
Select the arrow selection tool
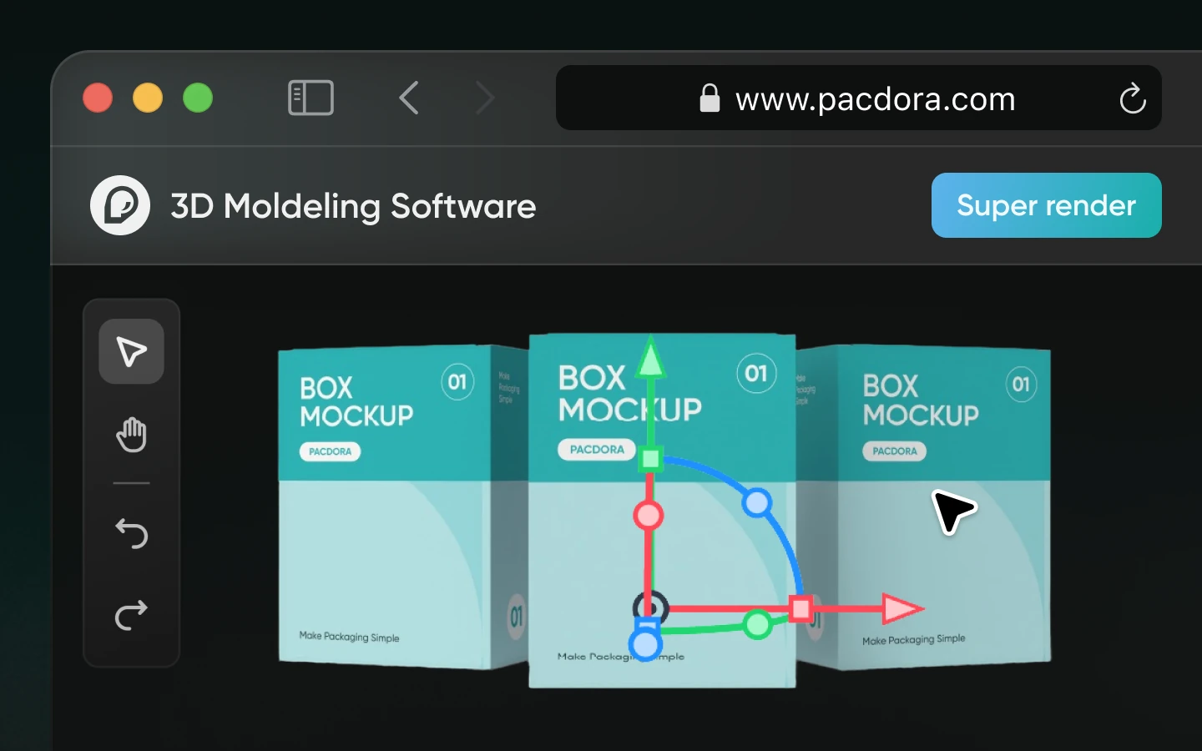point(131,351)
